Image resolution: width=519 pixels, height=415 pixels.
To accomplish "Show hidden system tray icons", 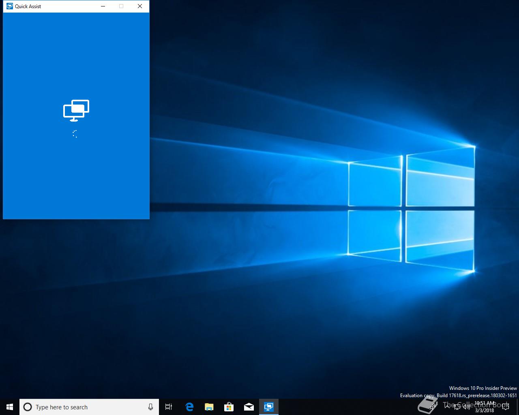I will [448, 407].
